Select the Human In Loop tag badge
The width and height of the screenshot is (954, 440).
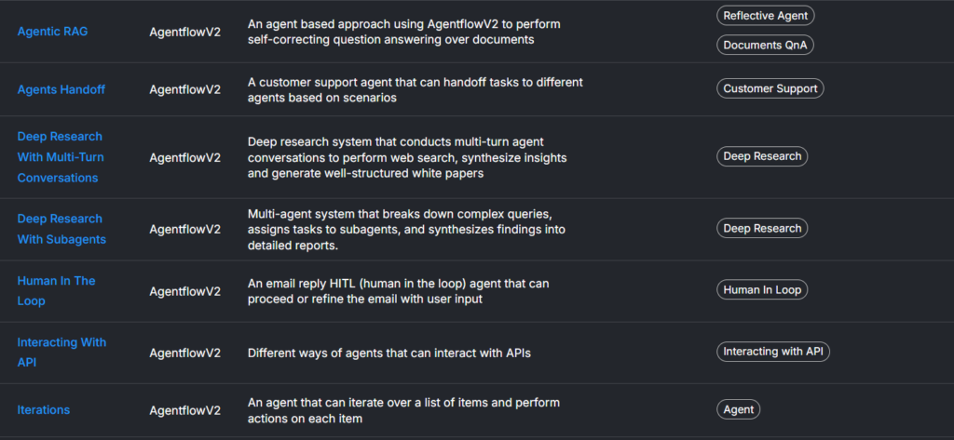pos(762,290)
